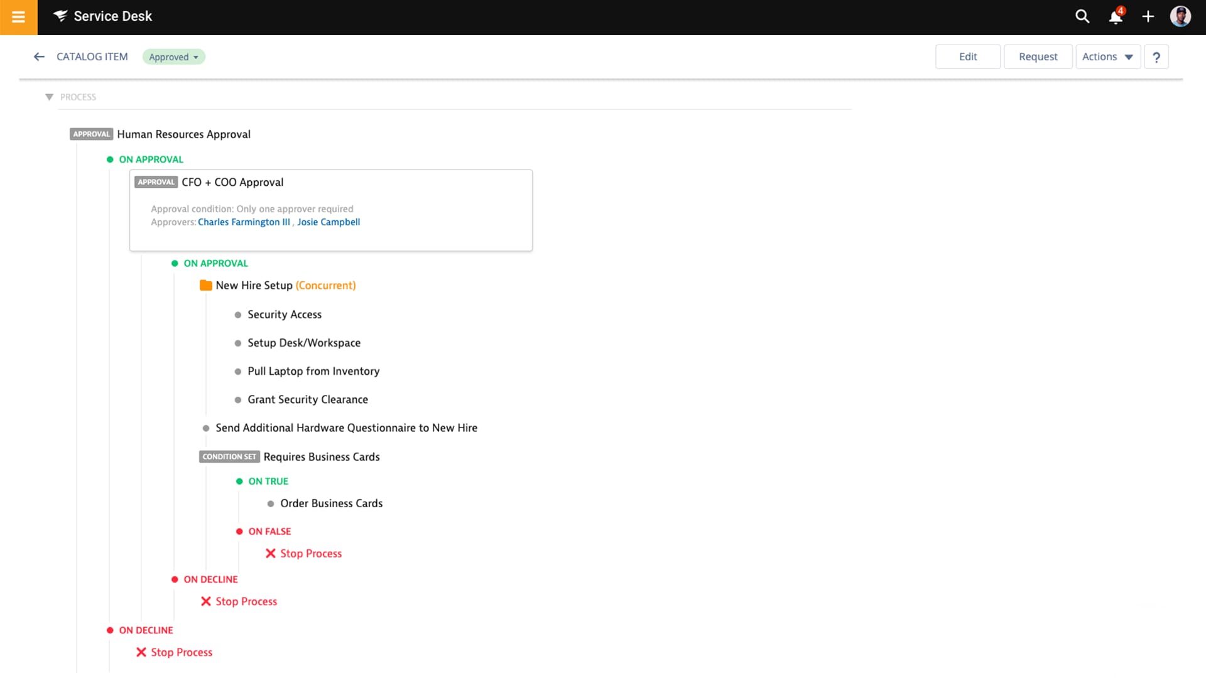The width and height of the screenshot is (1206, 678).
Task: Open the Approved status dropdown
Action: (174, 57)
